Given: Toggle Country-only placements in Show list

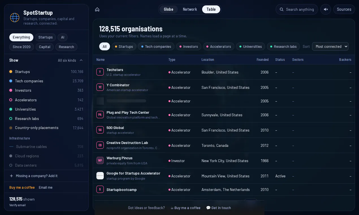Looking at the screenshot, I should (x=46, y=128).
